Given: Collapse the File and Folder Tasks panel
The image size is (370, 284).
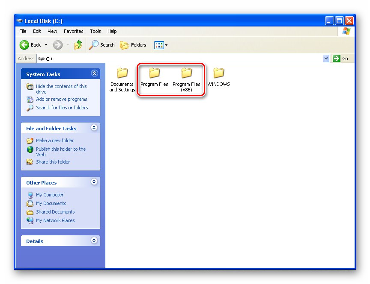Looking at the screenshot, I should (x=94, y=128).
